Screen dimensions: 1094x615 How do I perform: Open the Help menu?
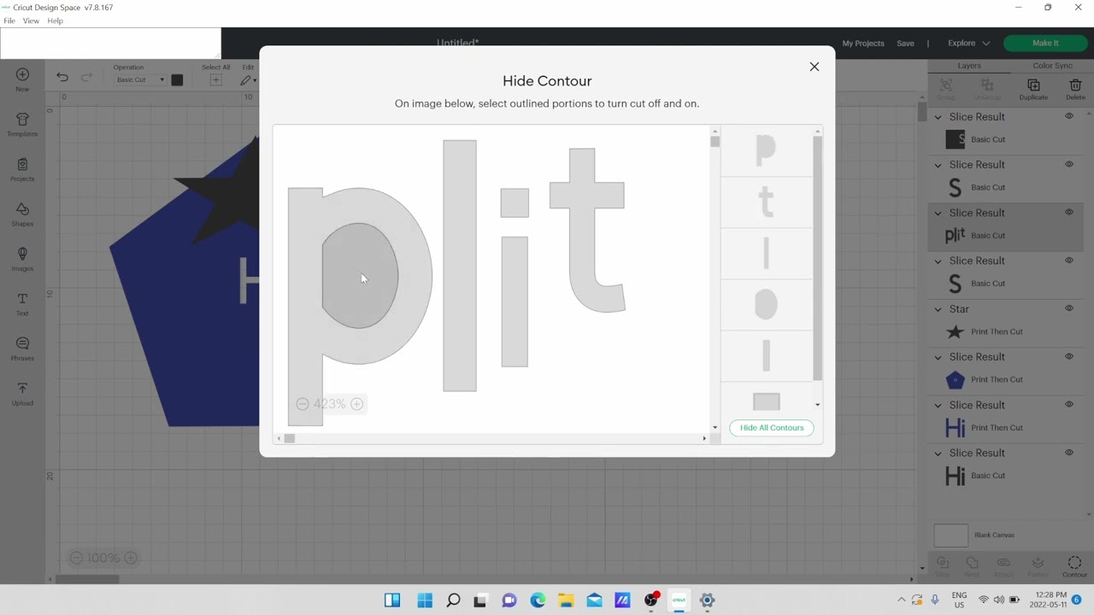(55, 20)
